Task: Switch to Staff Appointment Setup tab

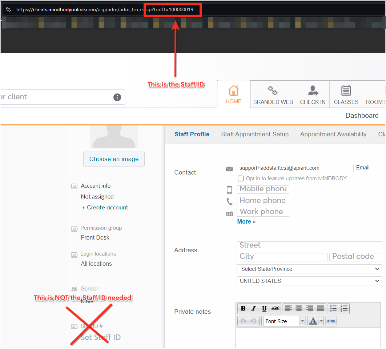Action: (255, 134)
